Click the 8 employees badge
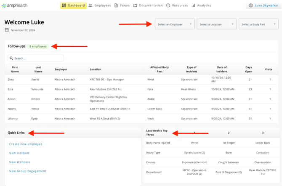282x186 pixels. (x=38, y=46)
